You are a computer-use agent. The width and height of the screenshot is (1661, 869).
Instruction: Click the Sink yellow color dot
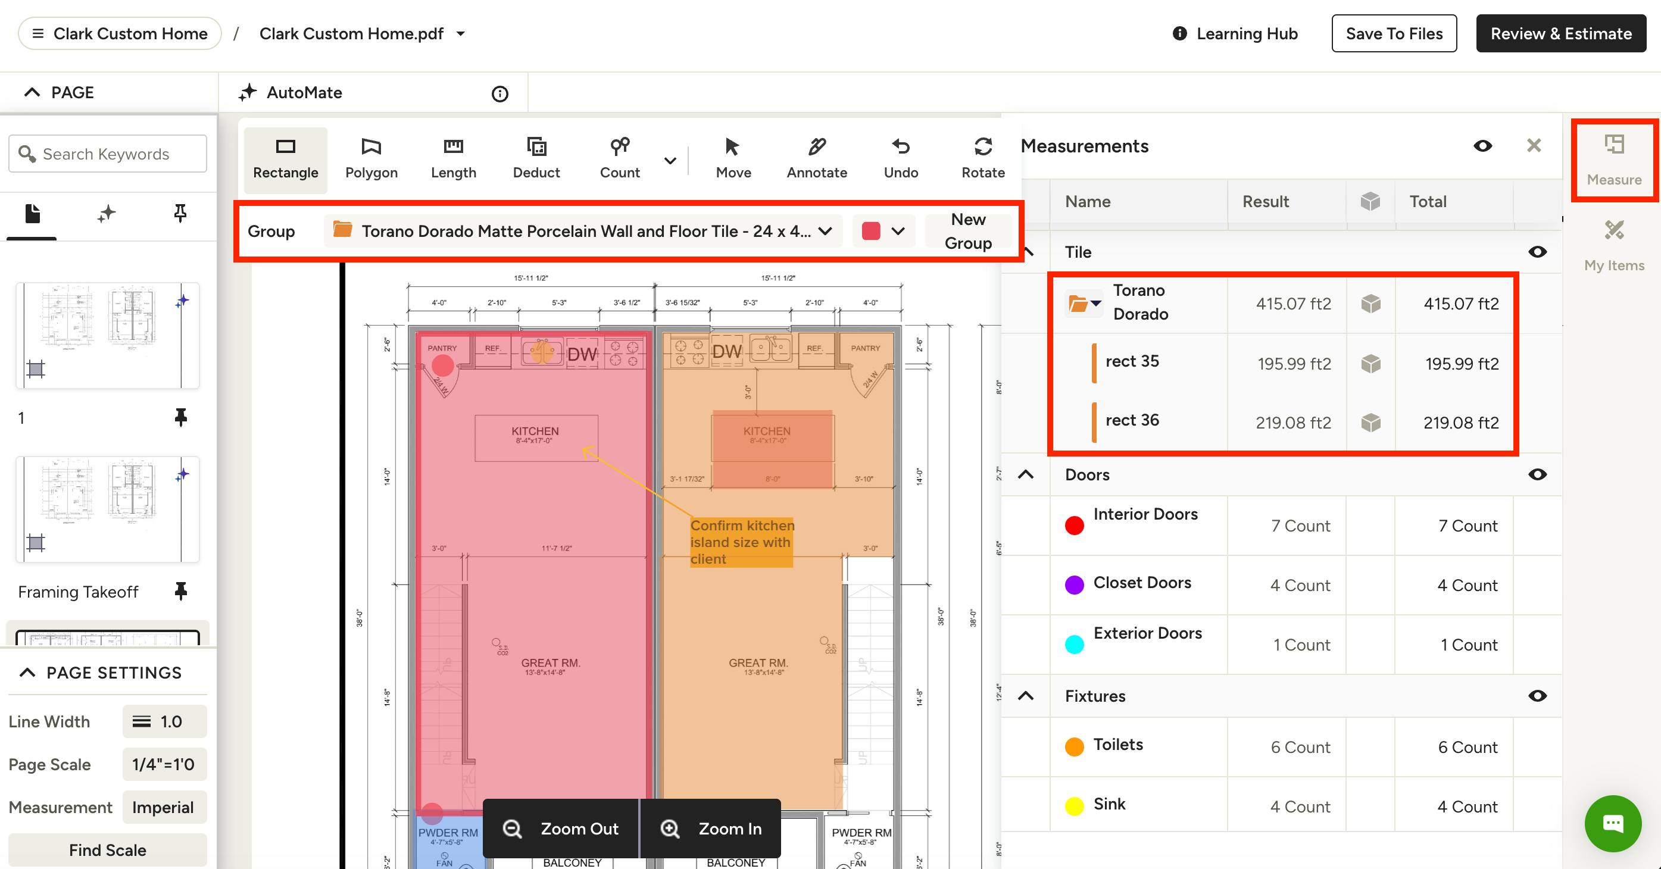click(1074, 807)
